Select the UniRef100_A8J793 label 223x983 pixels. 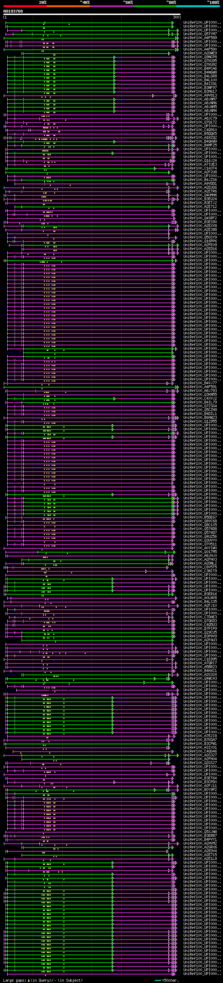click(200, 391)
